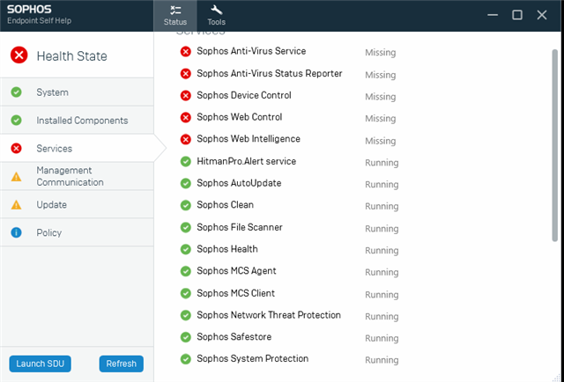Click error icon for Sophos Web Intelligence
The width and height of the screenshot is (564, 382).
pyautogui.click(x=186, y=139)
